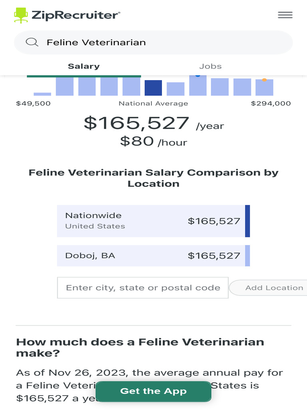The height and width of the screenshot is (410, 307).
Task: Select the dark blue National Average bar
Action: [153, 88]
